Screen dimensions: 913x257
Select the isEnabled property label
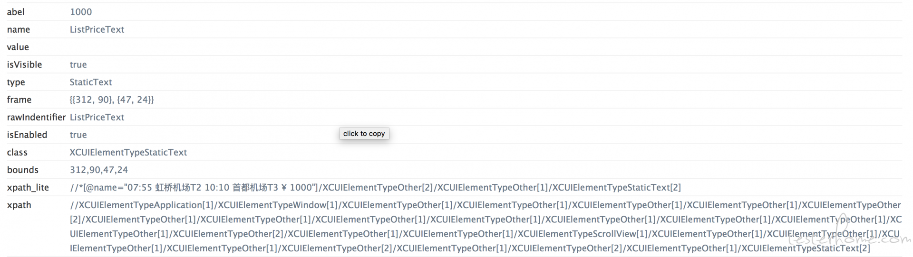tap(27, 135)
